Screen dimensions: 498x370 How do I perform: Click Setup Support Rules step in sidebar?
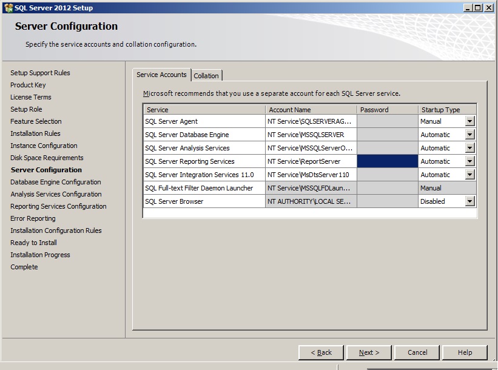pos(40,73)
